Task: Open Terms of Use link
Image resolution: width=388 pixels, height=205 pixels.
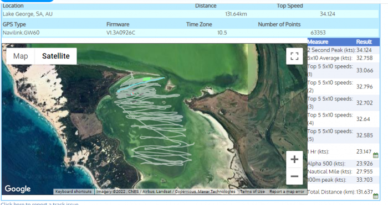Action: (x=252, y=191)
